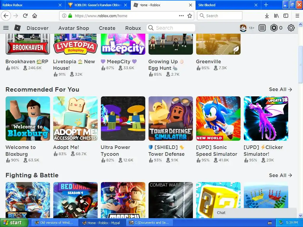Reload the Roblox page
The image size is (303, 227).
[25, 16]
